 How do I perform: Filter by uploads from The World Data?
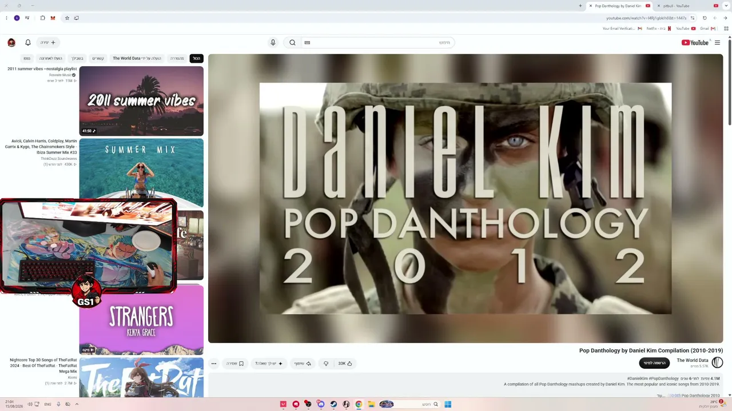pyautogui.click(x=137, y=58)
